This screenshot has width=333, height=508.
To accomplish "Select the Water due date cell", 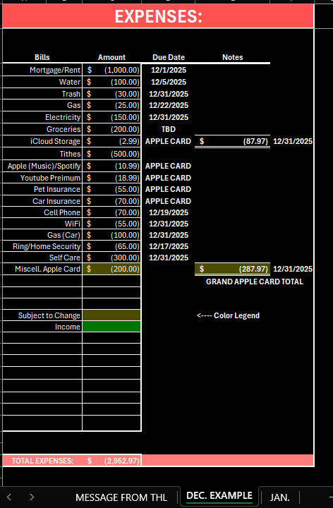I will point(169,82).
